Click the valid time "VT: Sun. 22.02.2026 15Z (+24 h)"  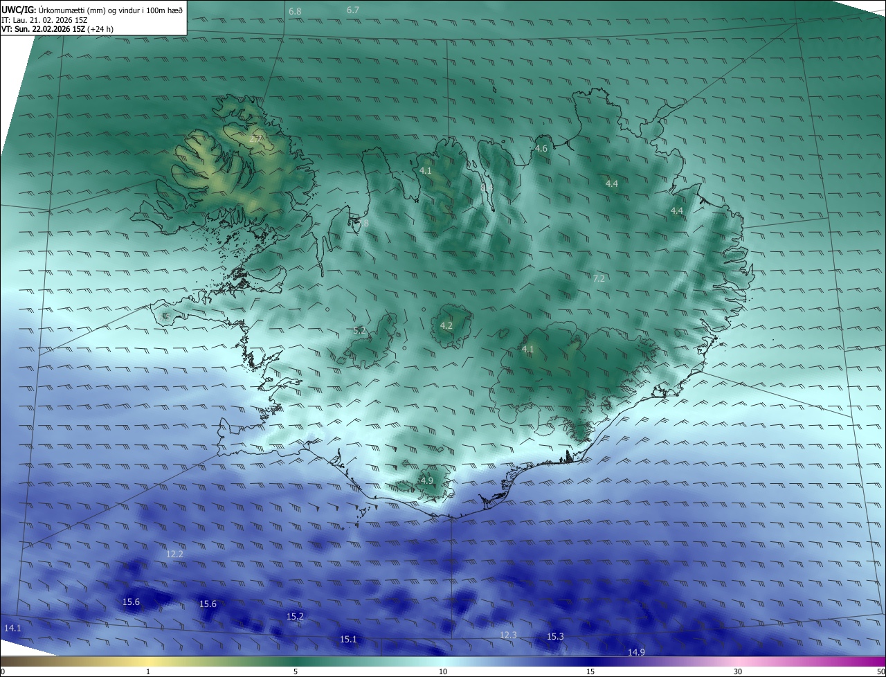(57, 30)
